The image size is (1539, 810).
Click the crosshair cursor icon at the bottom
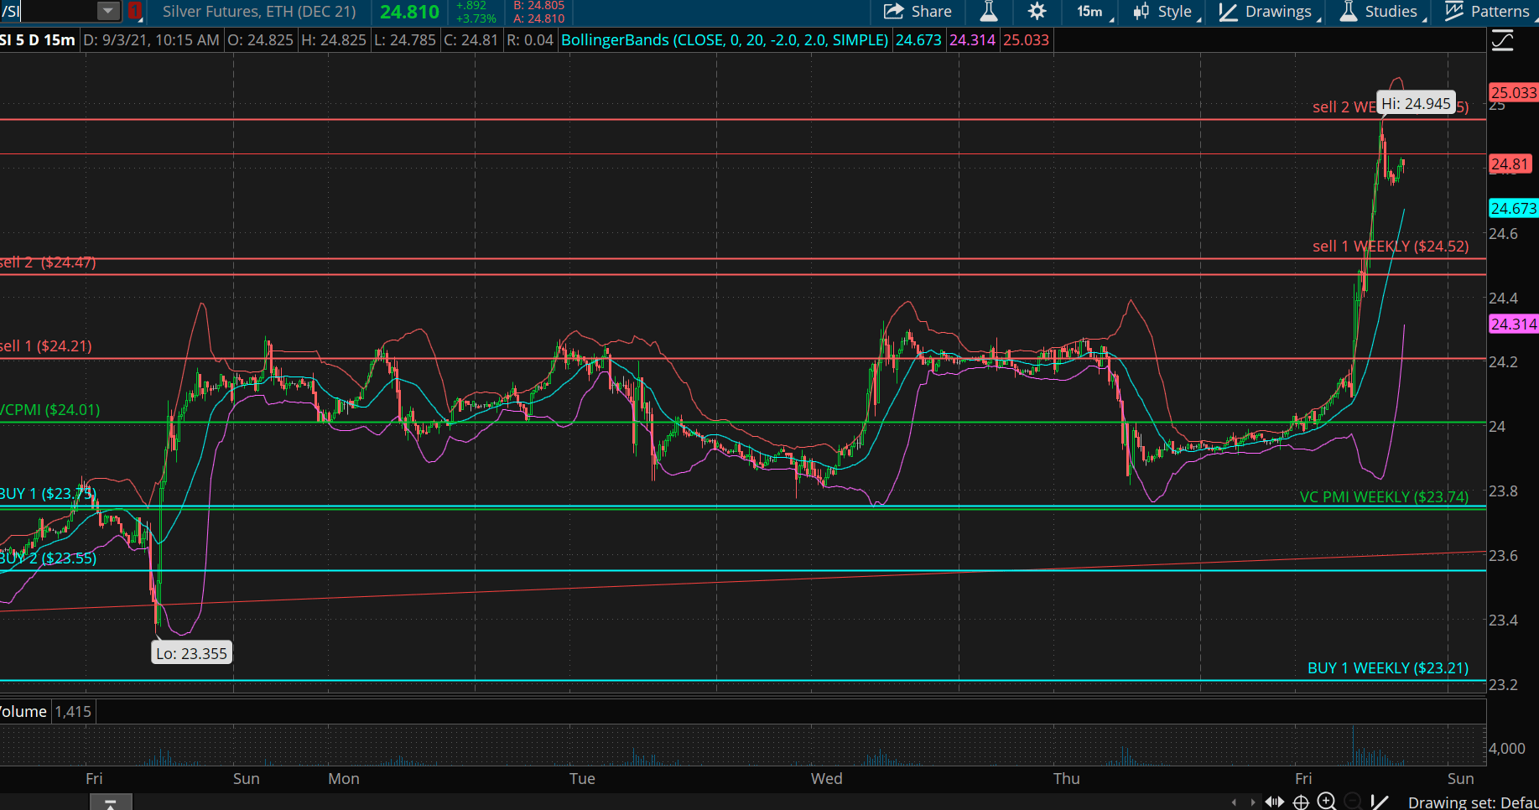[x=1301, y=802]
